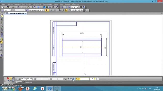
Task: Click the cursor X coordinate field 116.008
Action: tap(74, 10)
